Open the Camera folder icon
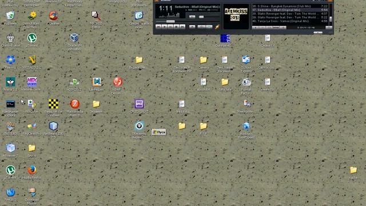 pyautogui.click(x=204, y=60)
